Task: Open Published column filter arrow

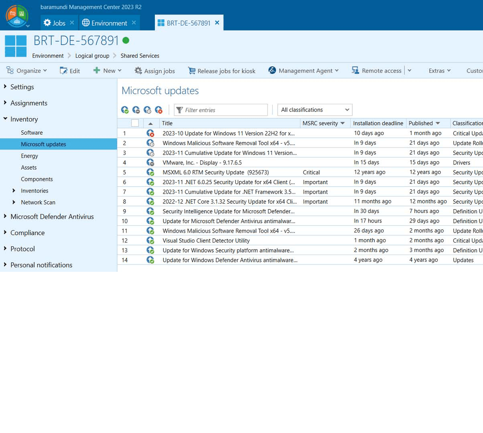Action: tap(438, 123)
